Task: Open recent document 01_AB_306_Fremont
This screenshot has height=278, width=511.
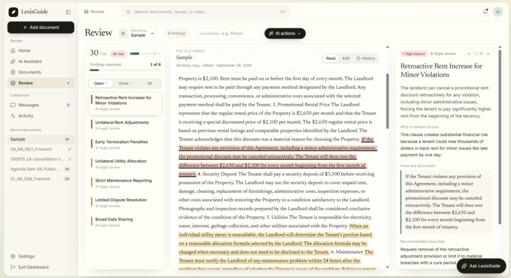Action: 41,179
